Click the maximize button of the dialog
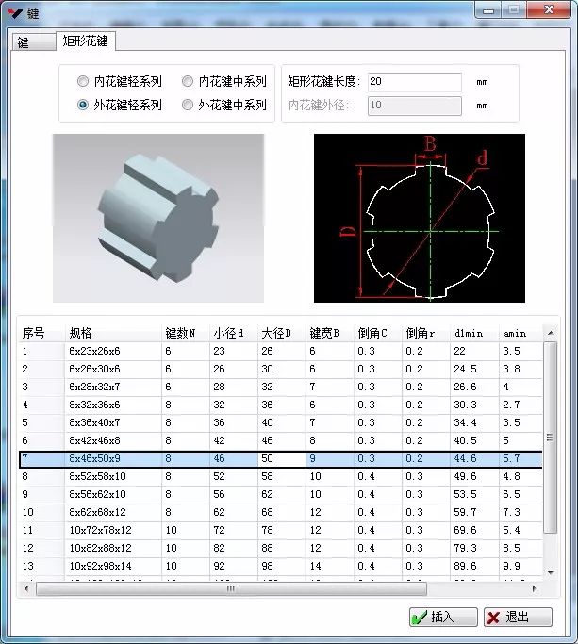 coord(514,9)
